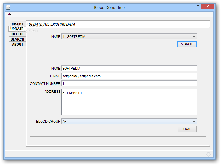Open the SEARCH side tab
The height and width of the screenshot is (165, 221).
tap(17, 39)
